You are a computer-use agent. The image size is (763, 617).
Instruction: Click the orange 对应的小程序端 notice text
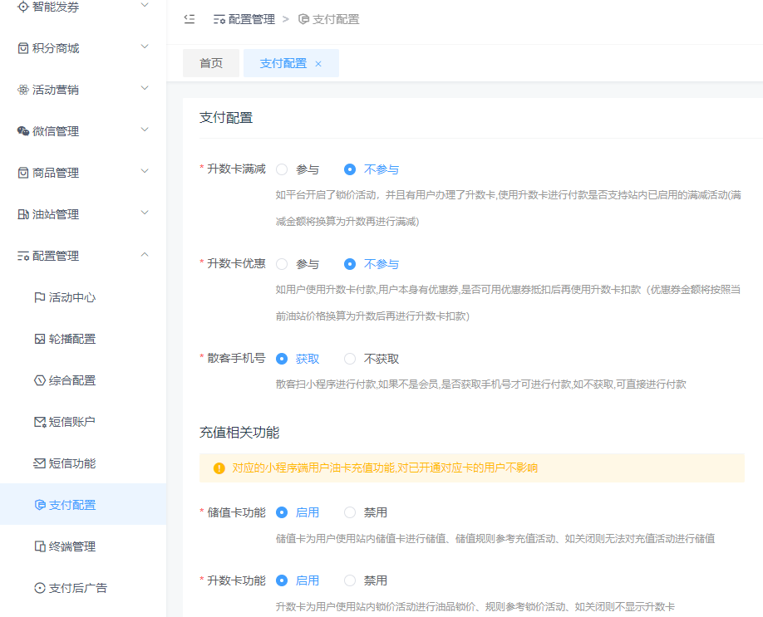385,468
